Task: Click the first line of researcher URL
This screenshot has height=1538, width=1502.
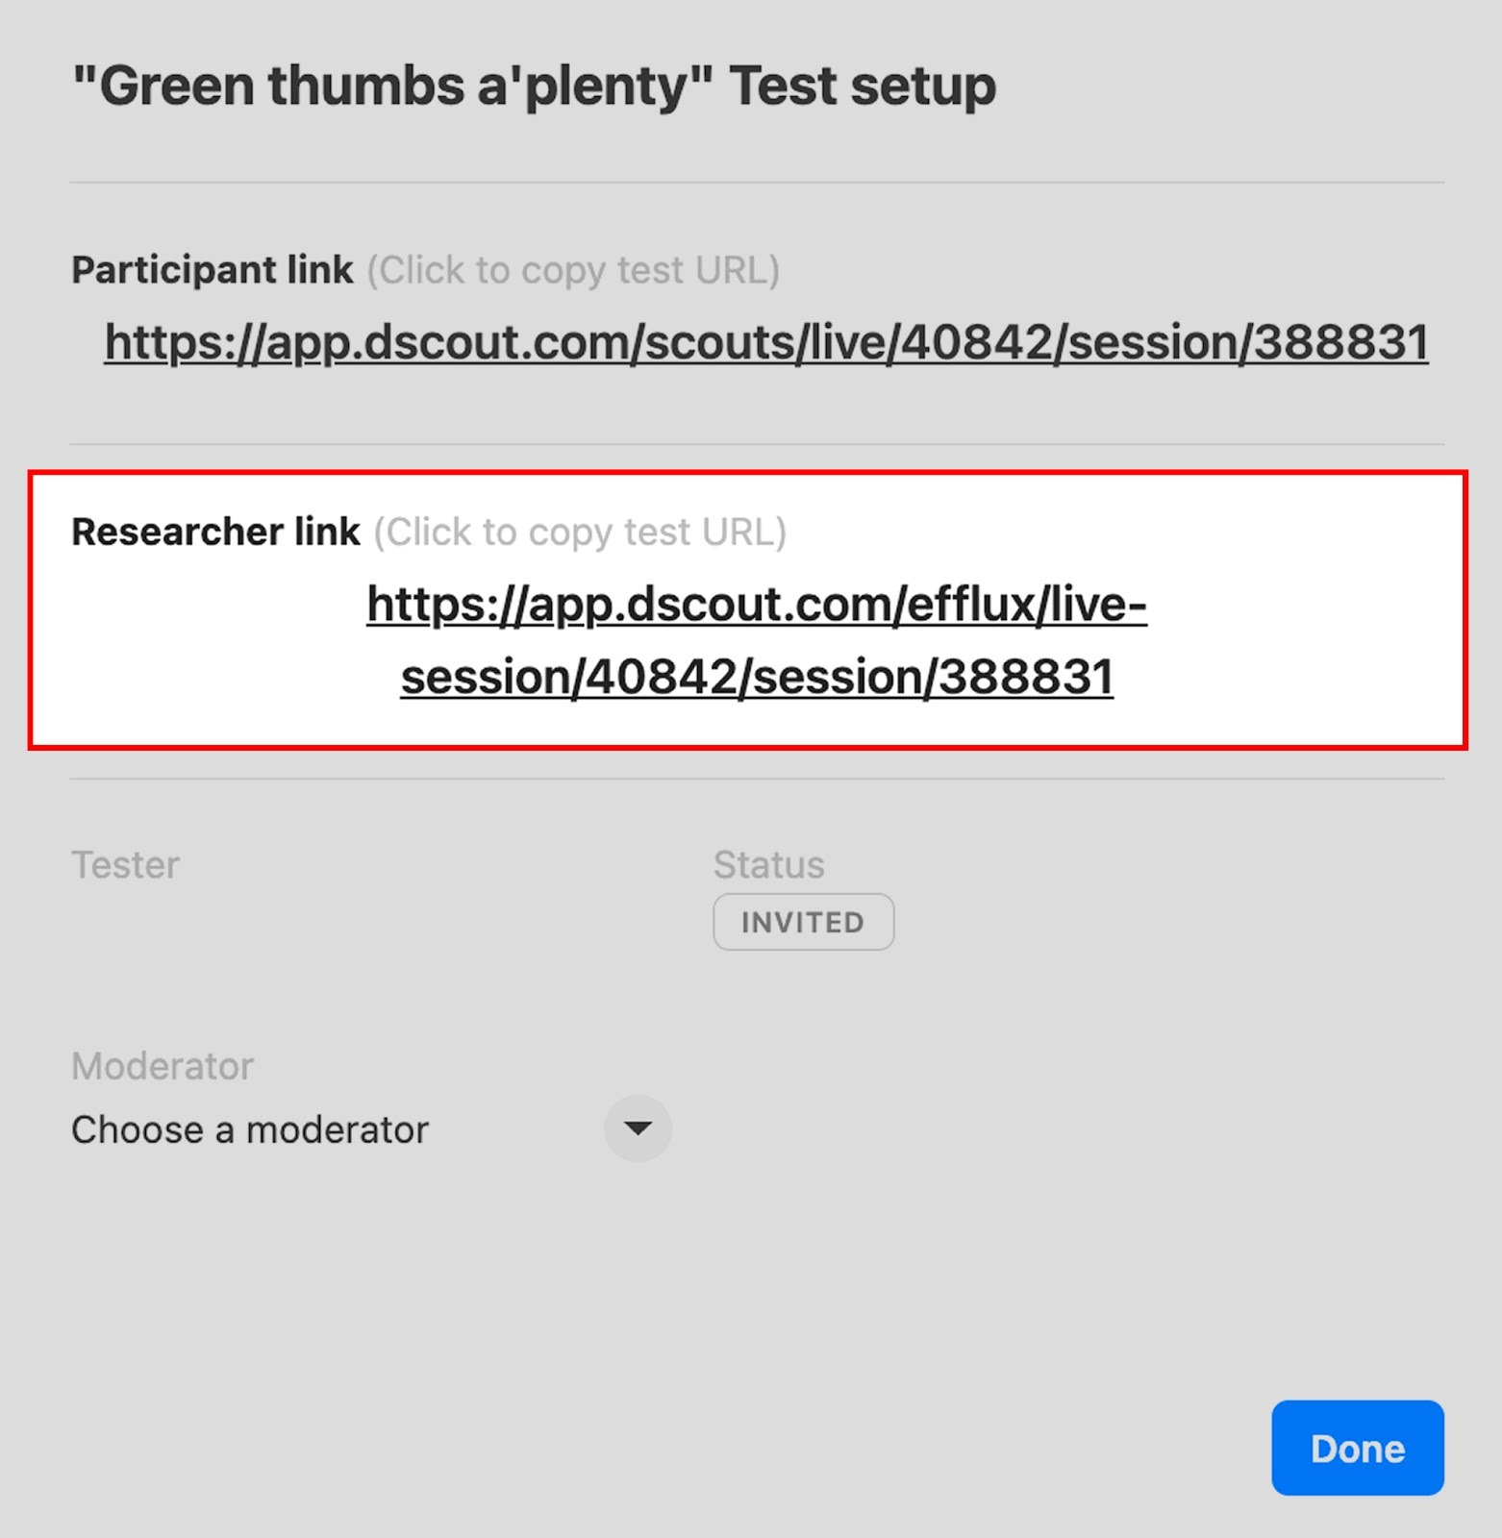Action: (756, 605)
